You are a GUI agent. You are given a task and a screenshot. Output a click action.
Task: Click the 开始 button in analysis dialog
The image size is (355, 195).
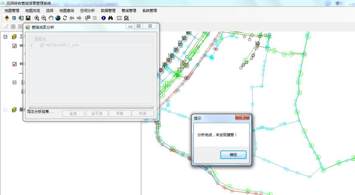coord(119,113)
